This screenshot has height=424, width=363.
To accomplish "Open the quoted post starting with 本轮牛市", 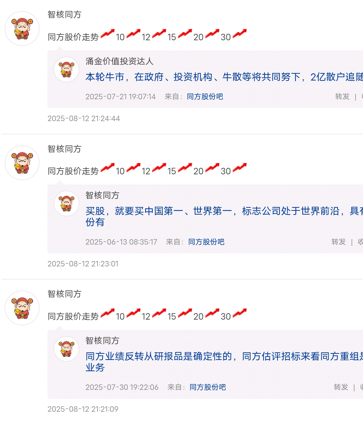I will [224, 77].
